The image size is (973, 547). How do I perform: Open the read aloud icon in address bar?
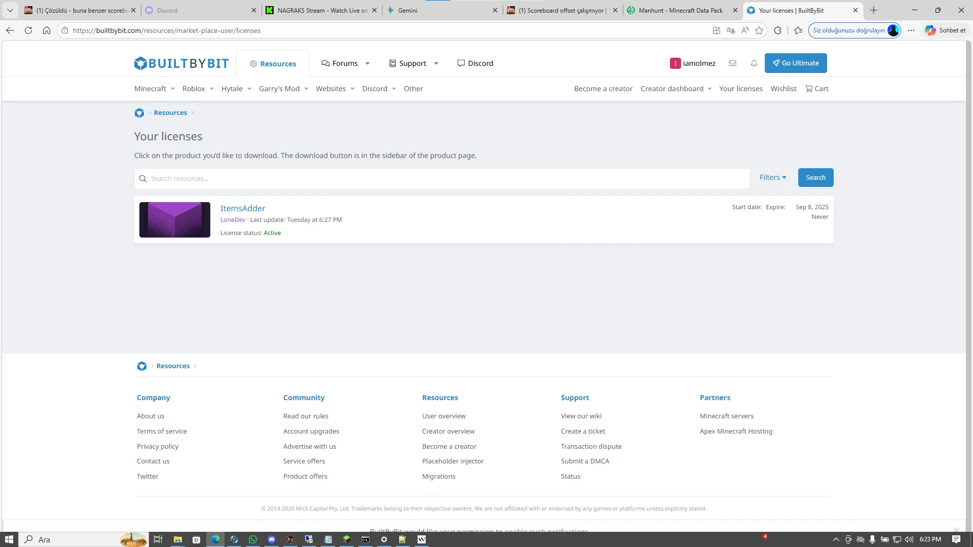coord(745,30)
